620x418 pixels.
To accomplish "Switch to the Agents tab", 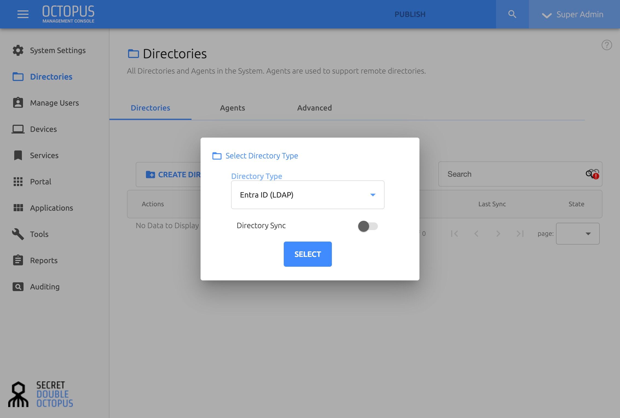I will click(x=233, y=108).
